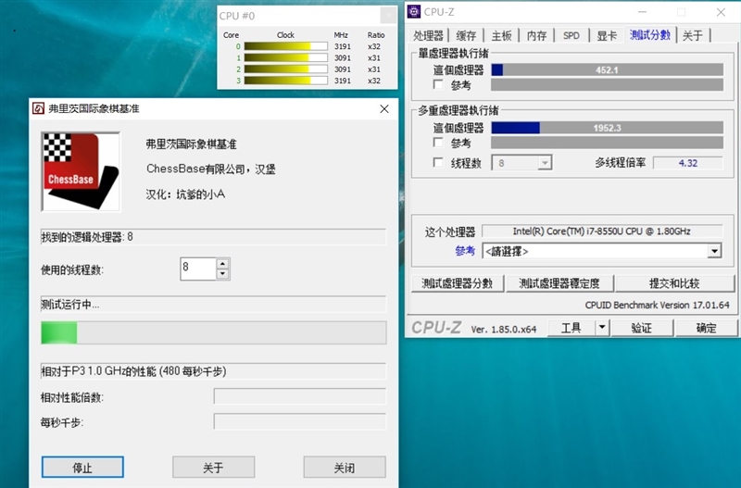Click the Core 2 clock bar
Screen dimensions: 741x488
tap(285, 69)
